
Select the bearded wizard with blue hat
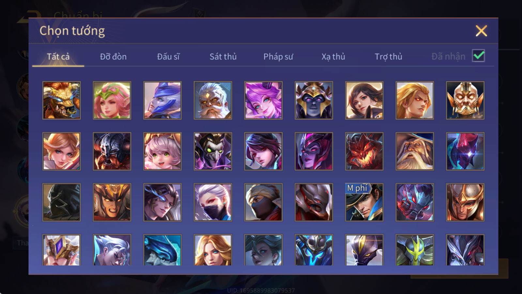(x=415, y=151)
